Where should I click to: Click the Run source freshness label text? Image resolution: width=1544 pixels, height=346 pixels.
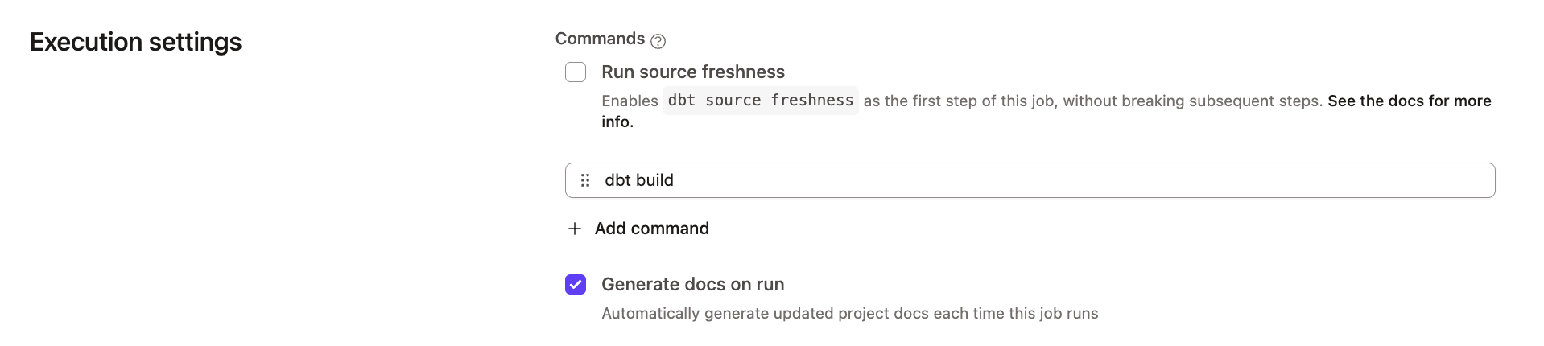coord(692,72)
